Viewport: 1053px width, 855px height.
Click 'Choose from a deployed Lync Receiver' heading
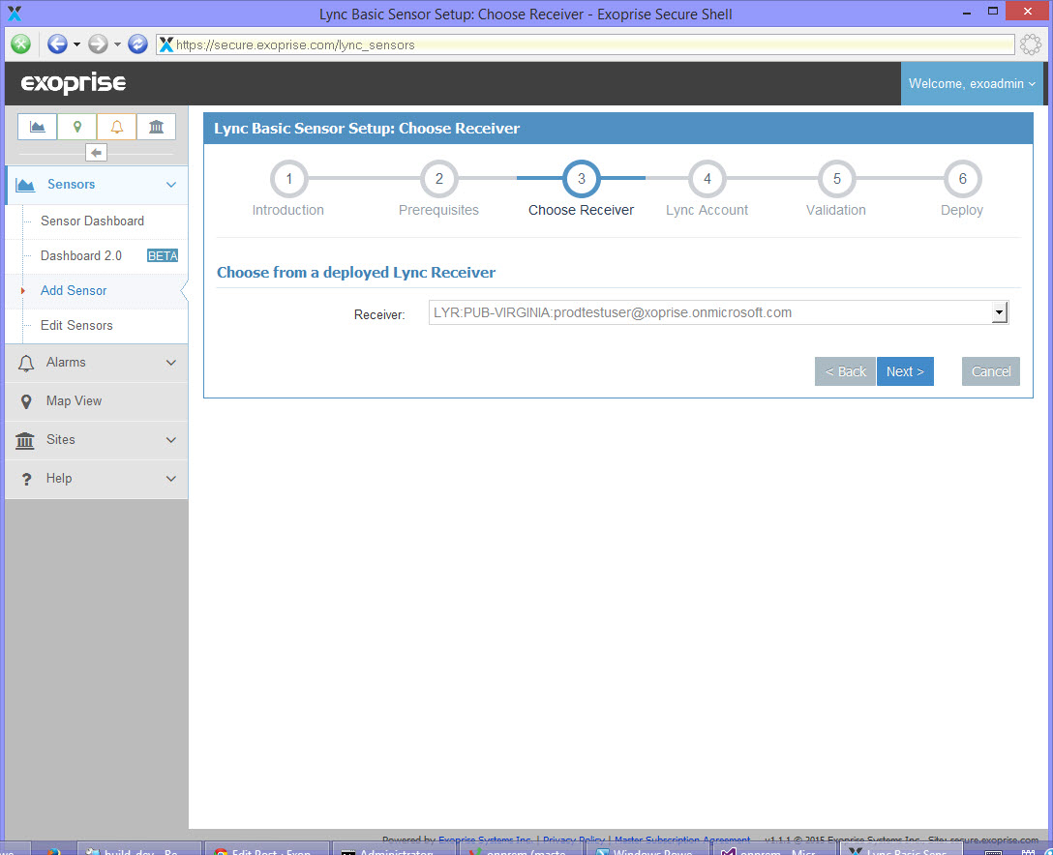pyautogui.click(x=356, y=273)
